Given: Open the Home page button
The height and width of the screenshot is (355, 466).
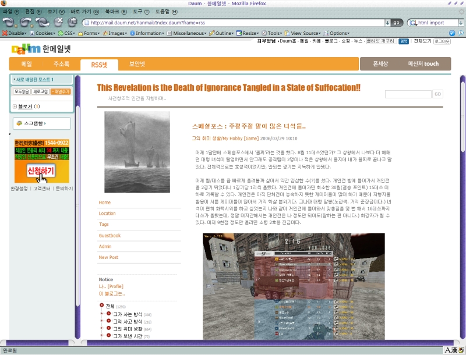Looking at the screenshot, I should (72, 22).
